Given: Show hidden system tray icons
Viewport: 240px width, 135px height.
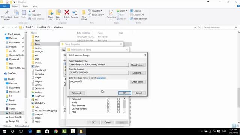Looking at the screenshot, I should coord(202,132).
